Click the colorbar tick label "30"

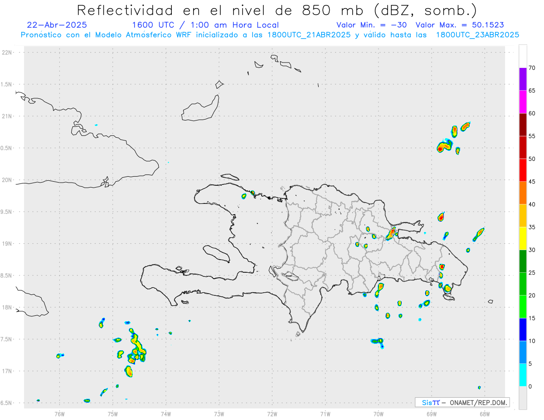tap(533, 250)
